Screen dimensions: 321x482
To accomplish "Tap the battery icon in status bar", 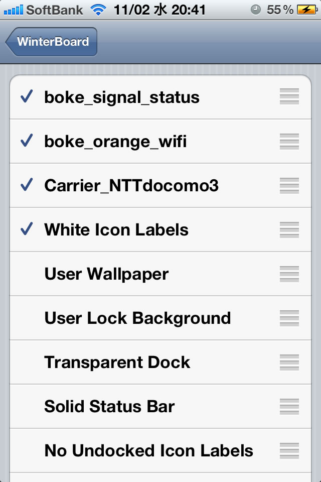I will [x=307, y=10].
